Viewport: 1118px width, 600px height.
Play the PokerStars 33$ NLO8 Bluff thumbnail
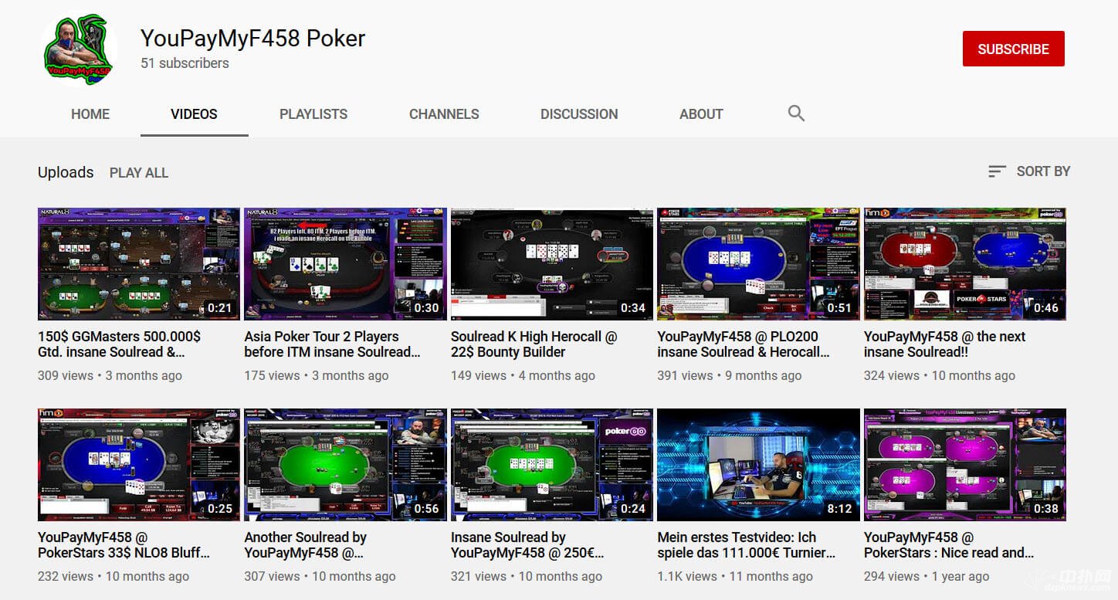coord(139,464)
